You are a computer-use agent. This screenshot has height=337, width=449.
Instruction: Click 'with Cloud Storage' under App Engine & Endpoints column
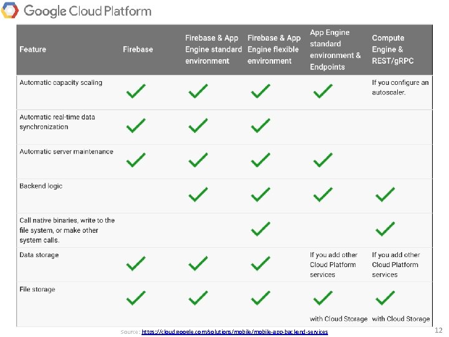pyautogui.click(x=339, y=319)
